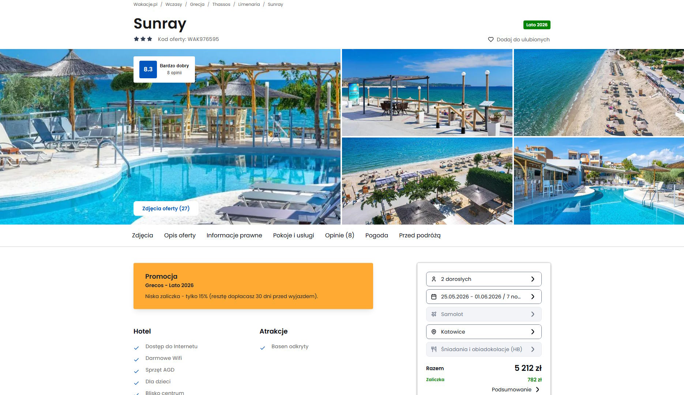Click the cutlery icon in meal plan field
The image size is (684, 395).
point(434,349)
